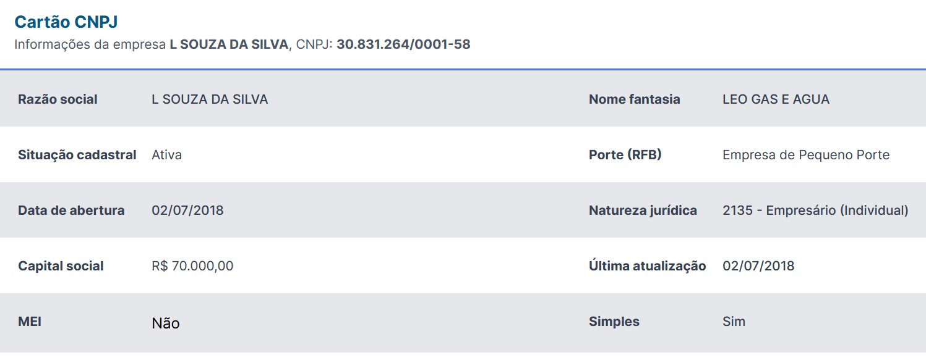The image size is (926, 363).
Task: Select the Simples label
Action: (x=614, y=322)
